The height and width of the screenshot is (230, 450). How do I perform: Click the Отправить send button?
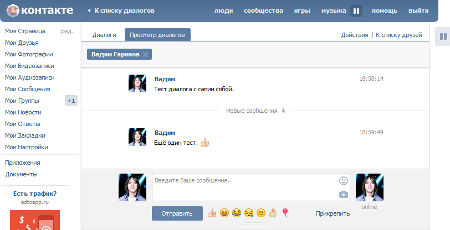coord(177,213)
